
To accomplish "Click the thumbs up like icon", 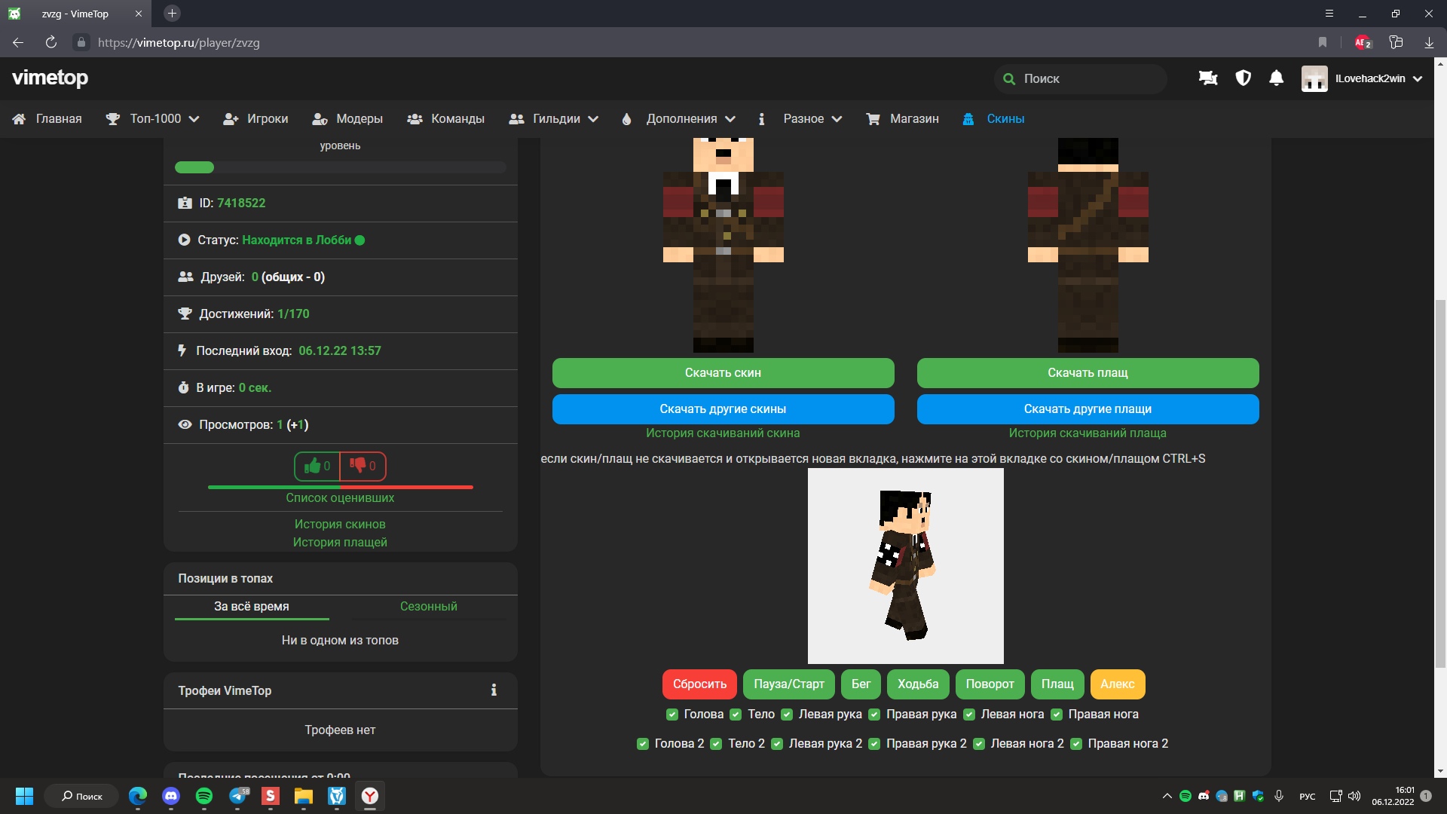I will 312,466.
